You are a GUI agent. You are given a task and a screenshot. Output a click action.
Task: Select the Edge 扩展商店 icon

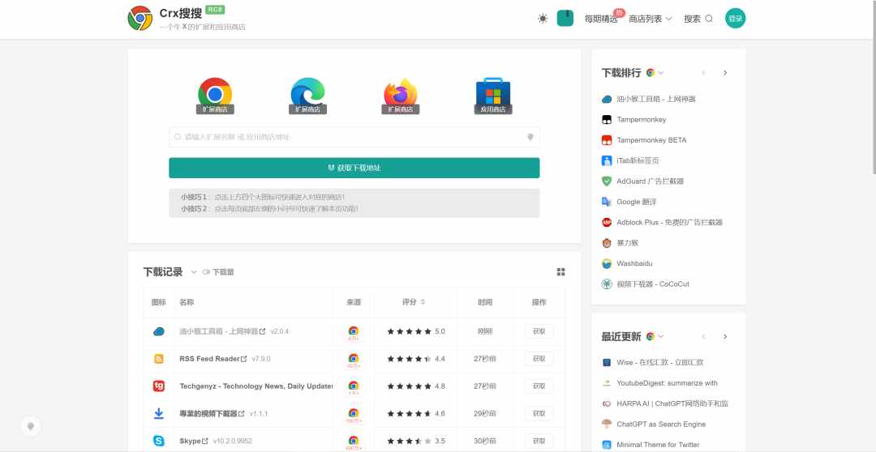tap(308, 96)
